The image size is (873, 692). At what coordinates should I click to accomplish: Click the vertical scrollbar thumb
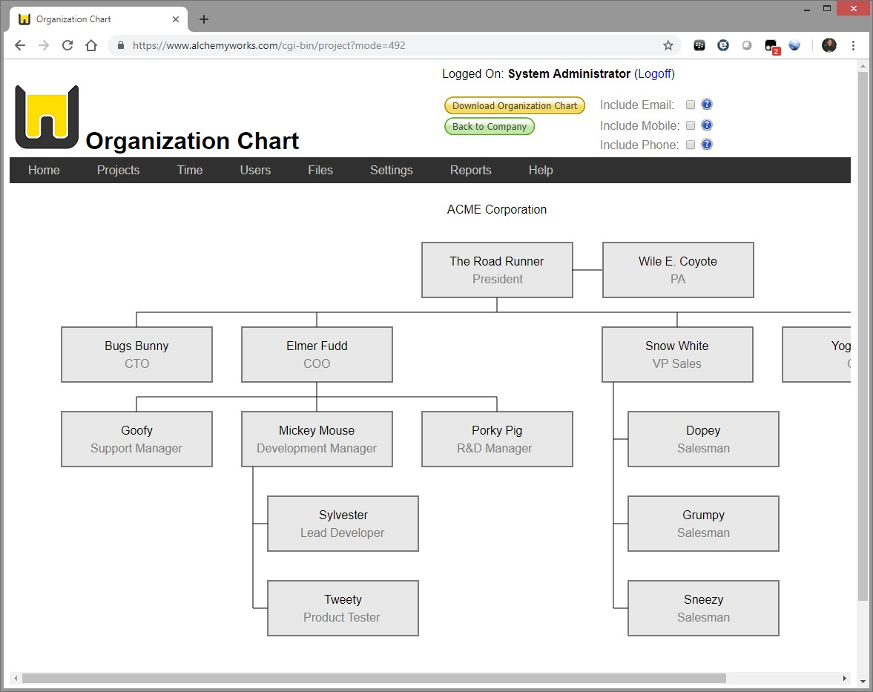pos(863,336)
